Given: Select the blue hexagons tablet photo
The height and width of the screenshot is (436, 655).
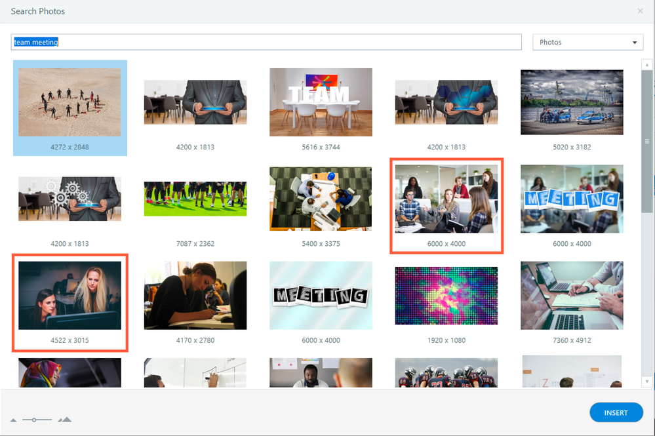Looking at the screenshot, I should pyautogui.click(x=446, y=102).
